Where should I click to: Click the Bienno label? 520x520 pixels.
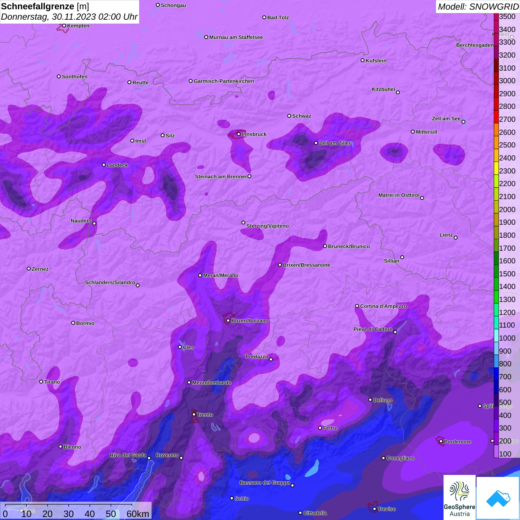[72, 447]
